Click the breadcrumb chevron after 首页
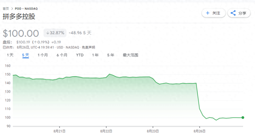The width and height of the screenshot is (255, 134). coord(12,9)
